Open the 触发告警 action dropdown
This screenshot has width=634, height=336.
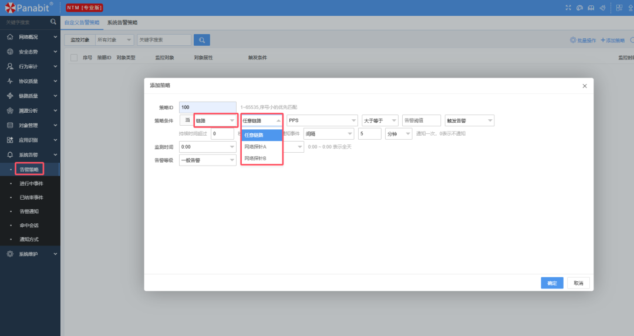click(470, 120)
